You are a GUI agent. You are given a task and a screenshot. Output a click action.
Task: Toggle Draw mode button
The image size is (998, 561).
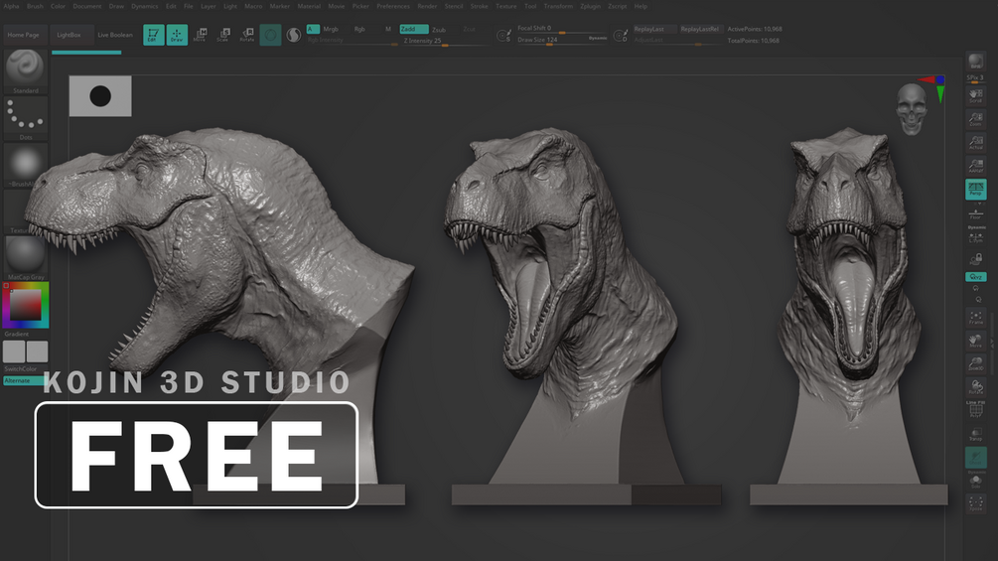[177, 35]
